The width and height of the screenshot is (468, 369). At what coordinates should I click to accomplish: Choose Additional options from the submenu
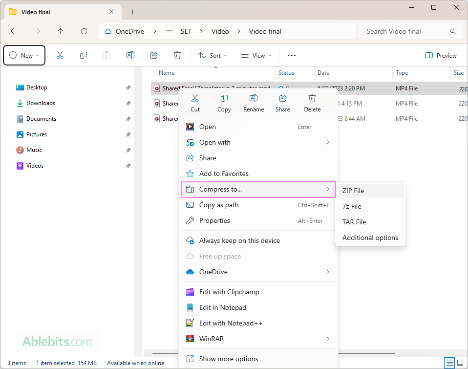point(370,238)
